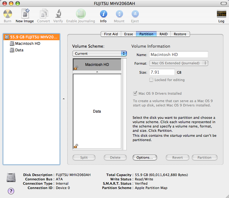Open Disk Utility help question mark
229x198 pixels.
[11, 191]
